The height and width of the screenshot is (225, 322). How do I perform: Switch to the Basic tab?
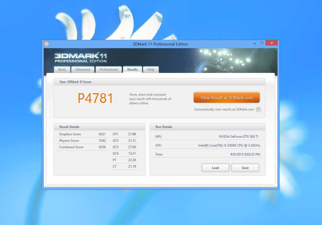pyautogui.click(x=62, y=70)
